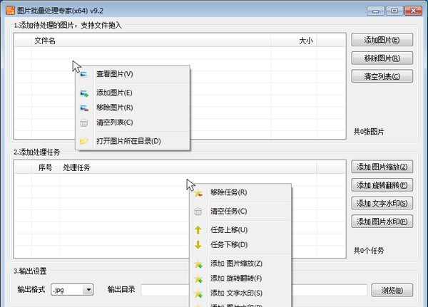Image resolution: width=428 pixels, height=307 pixels.
Task: Click the down arrow icon for 任务下移
Action: [198, 245]
